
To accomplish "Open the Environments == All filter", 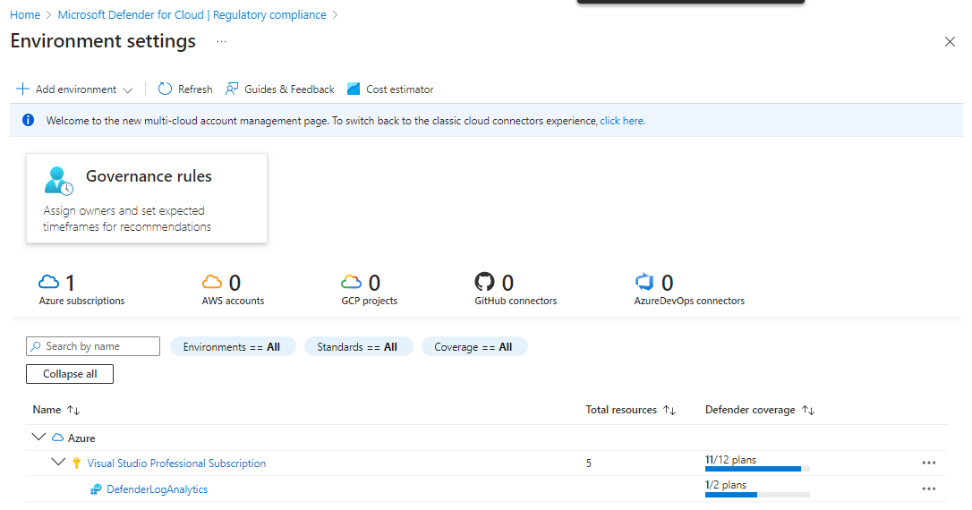I will pos(232,347).
